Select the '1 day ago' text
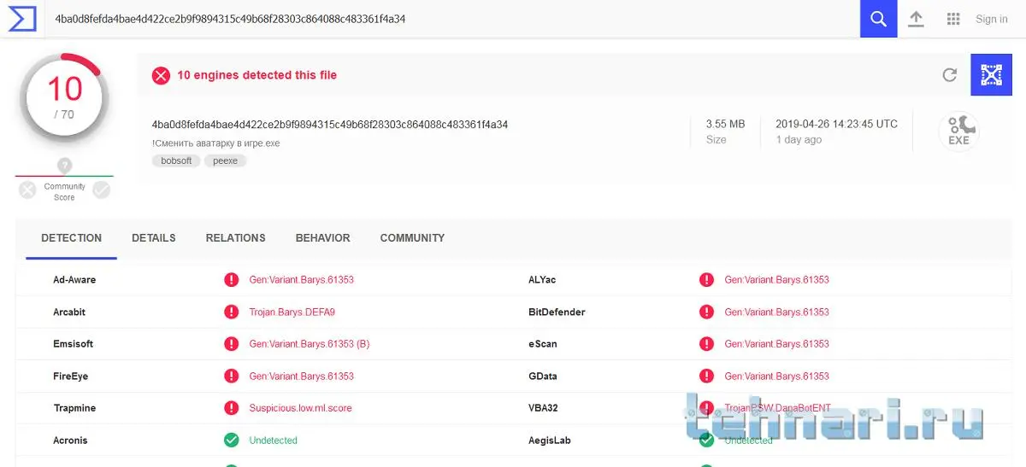This screenshot has height=467, width=1026. [799, 140]
